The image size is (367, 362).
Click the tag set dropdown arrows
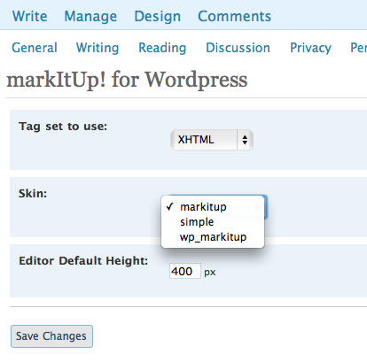pos(245,140)
